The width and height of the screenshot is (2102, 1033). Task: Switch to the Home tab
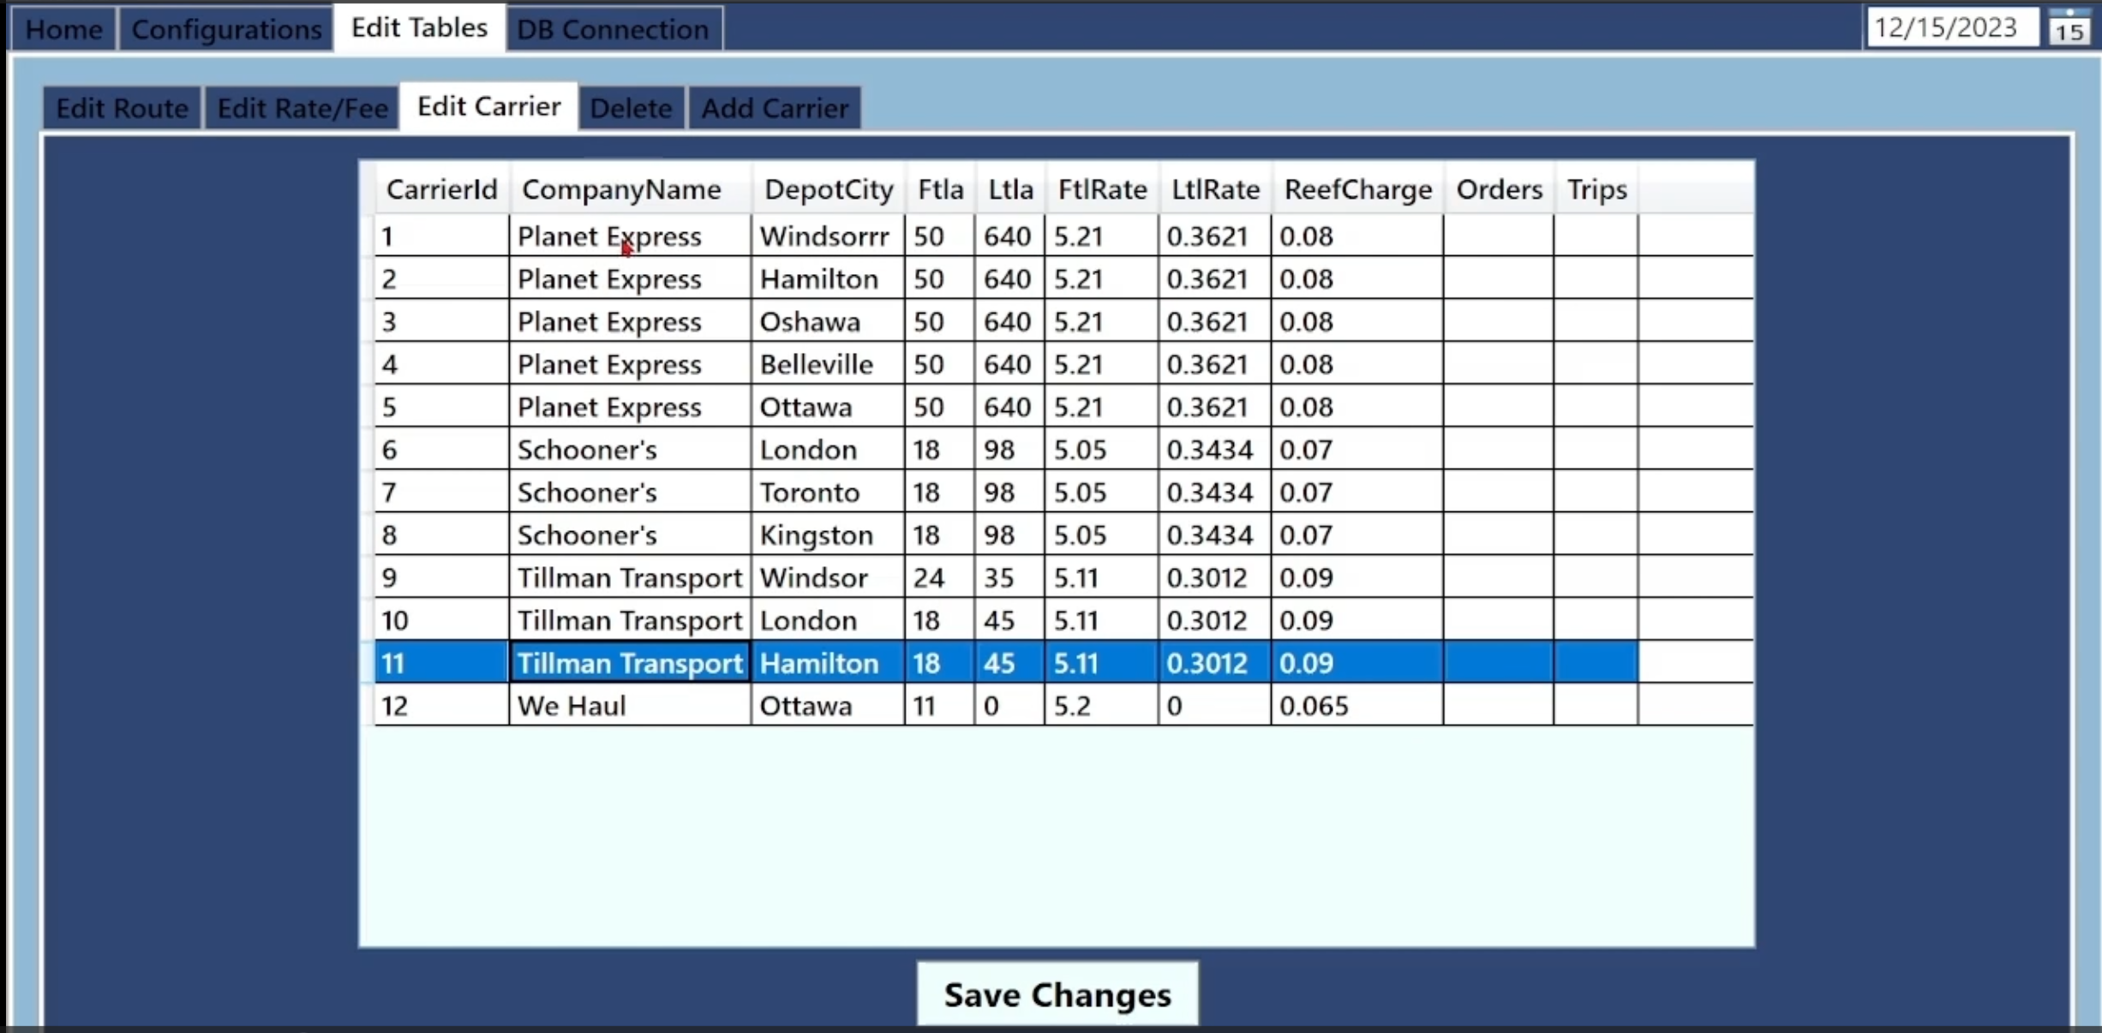tap(63, 29)
